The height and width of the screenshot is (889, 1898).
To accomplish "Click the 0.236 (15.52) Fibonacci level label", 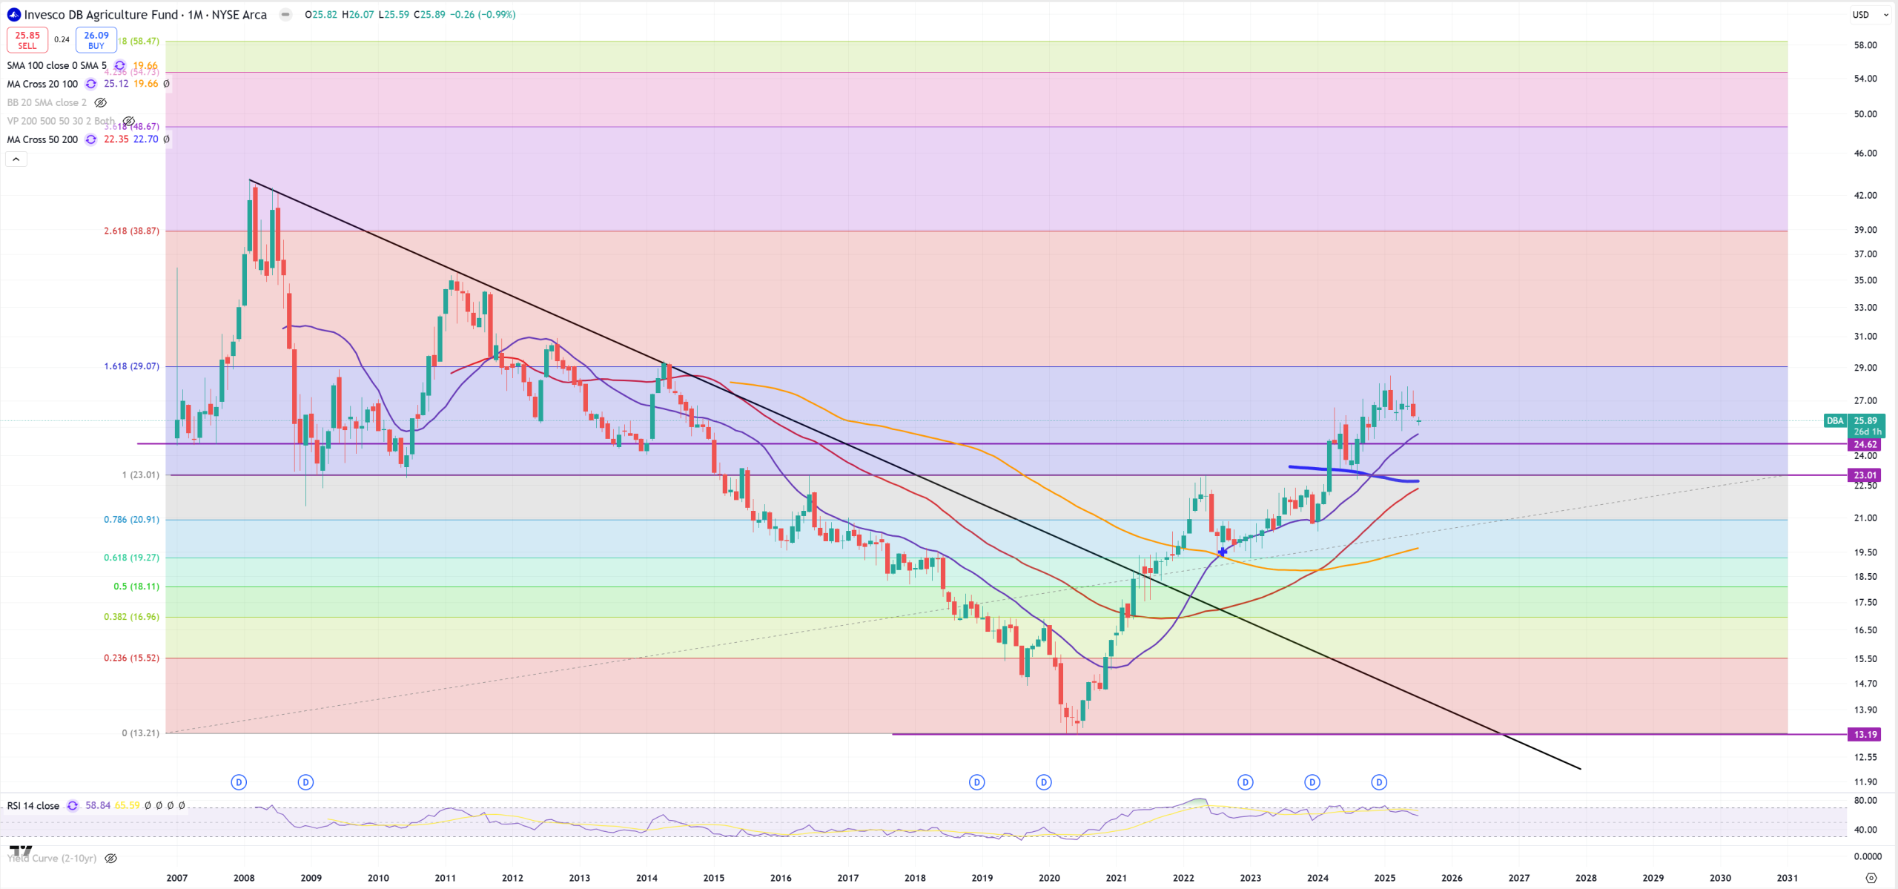I will coord(131,658).
